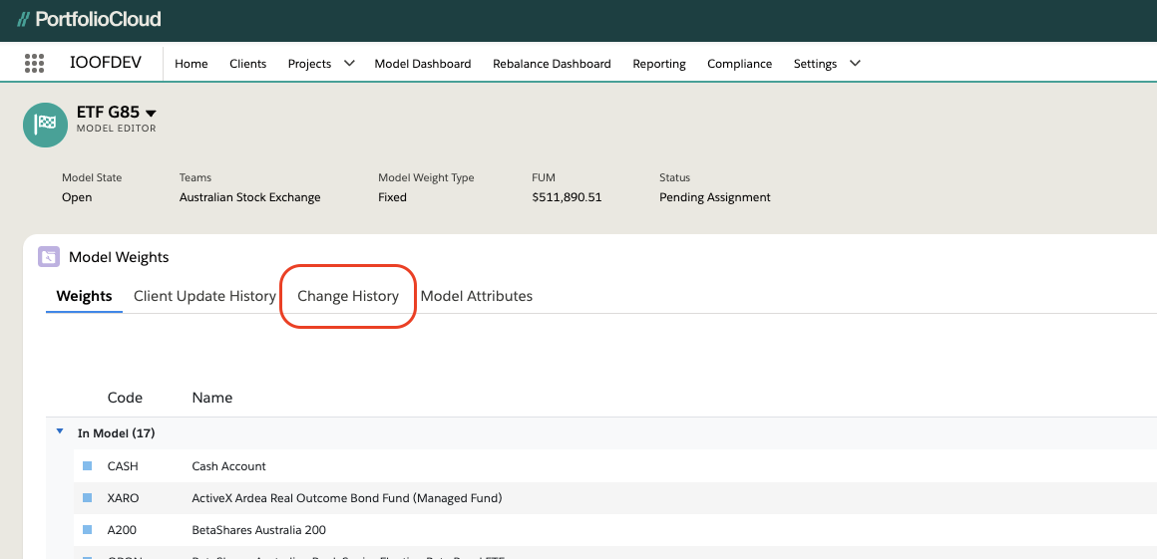This screenshot has height=559, width=1157.
Task: Go to the Model Dashboard page
Action: click(423, 64)
